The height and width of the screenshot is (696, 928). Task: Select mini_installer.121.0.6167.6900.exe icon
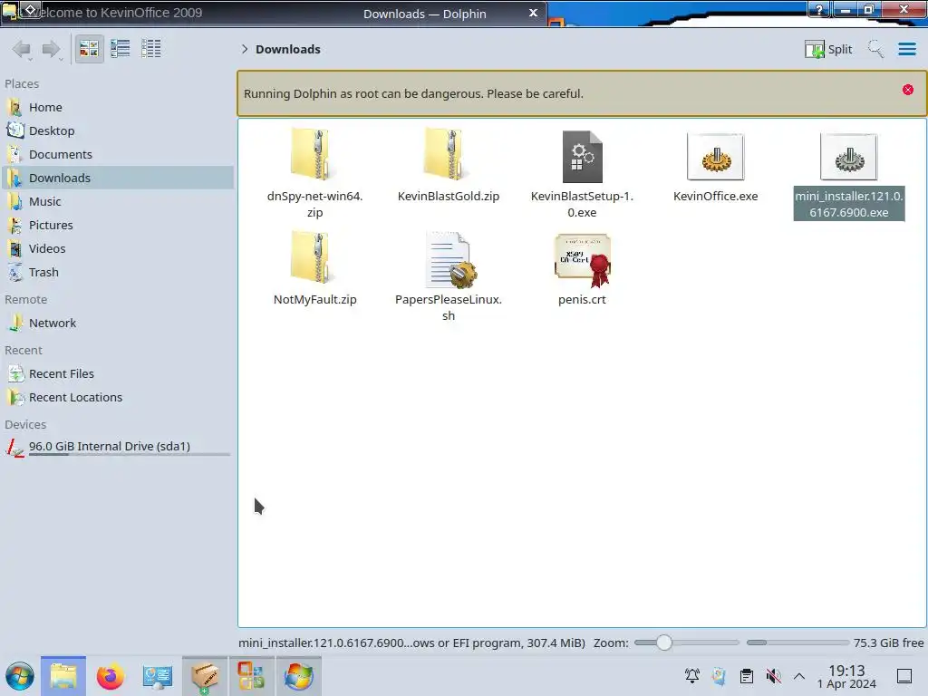[848, 157]
